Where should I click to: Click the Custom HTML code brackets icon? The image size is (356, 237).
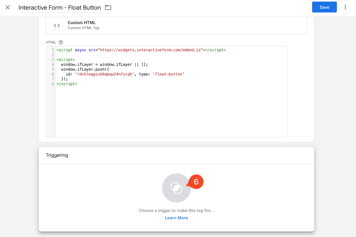(x=57, y=25)
